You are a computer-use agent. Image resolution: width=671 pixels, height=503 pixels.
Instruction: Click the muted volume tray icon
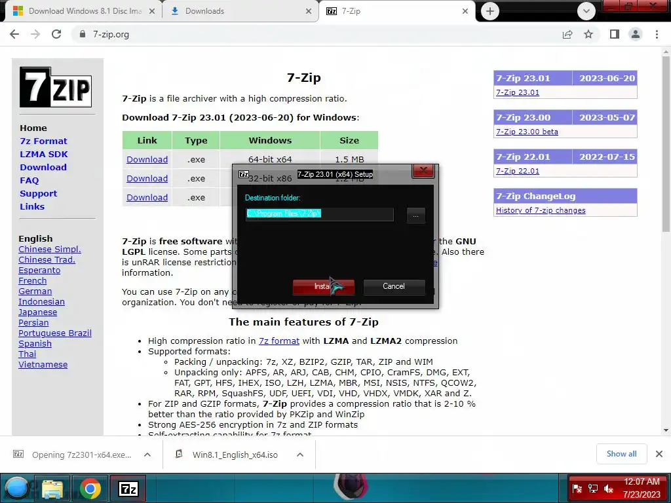click(609, 489)
